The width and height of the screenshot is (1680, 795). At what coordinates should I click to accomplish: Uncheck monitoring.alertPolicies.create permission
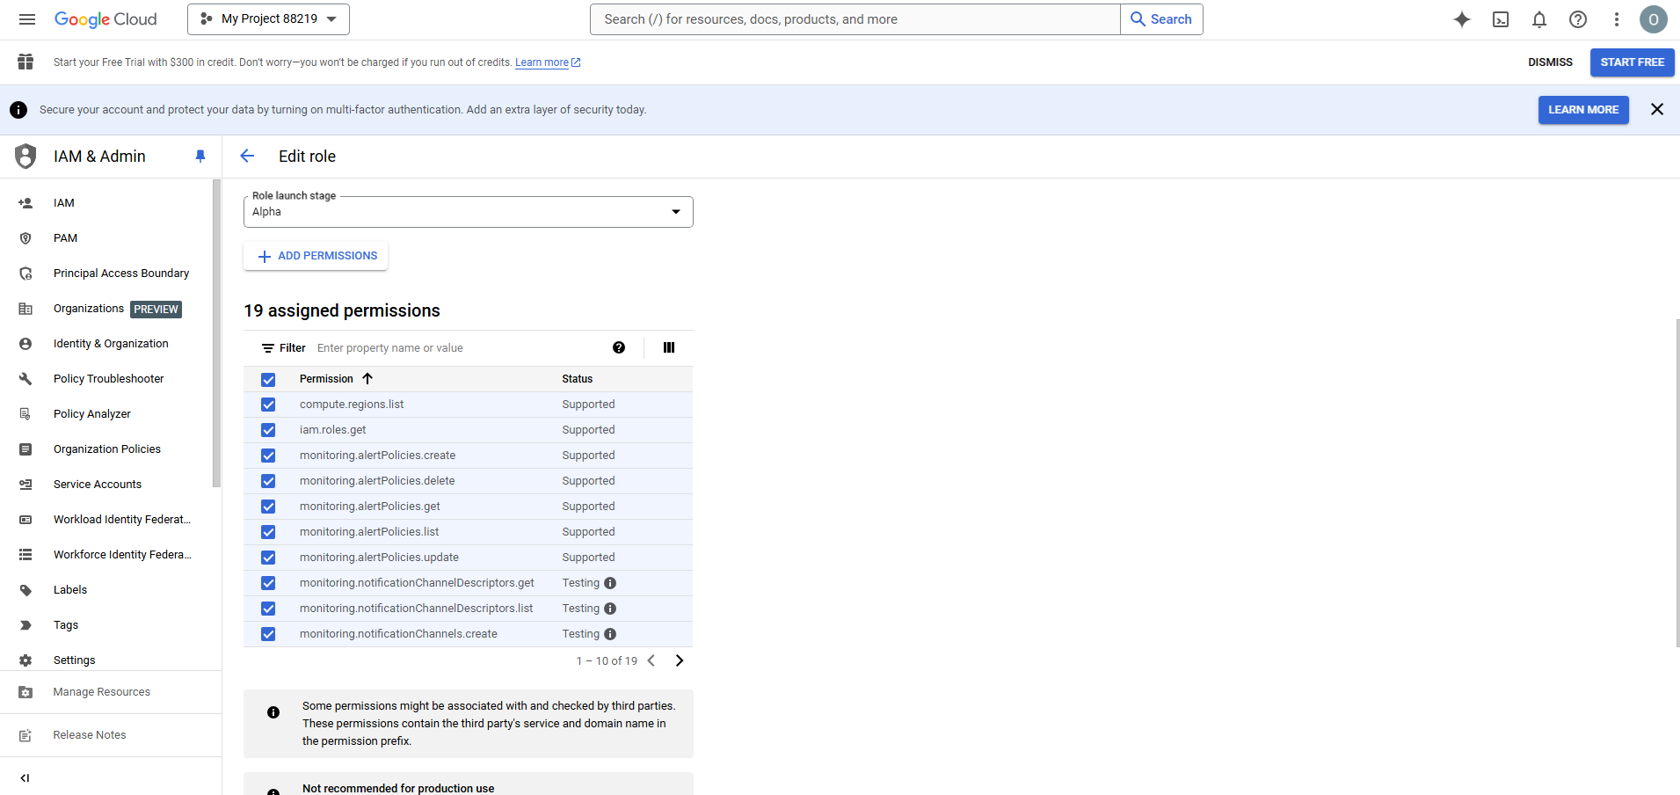[268, 456]
